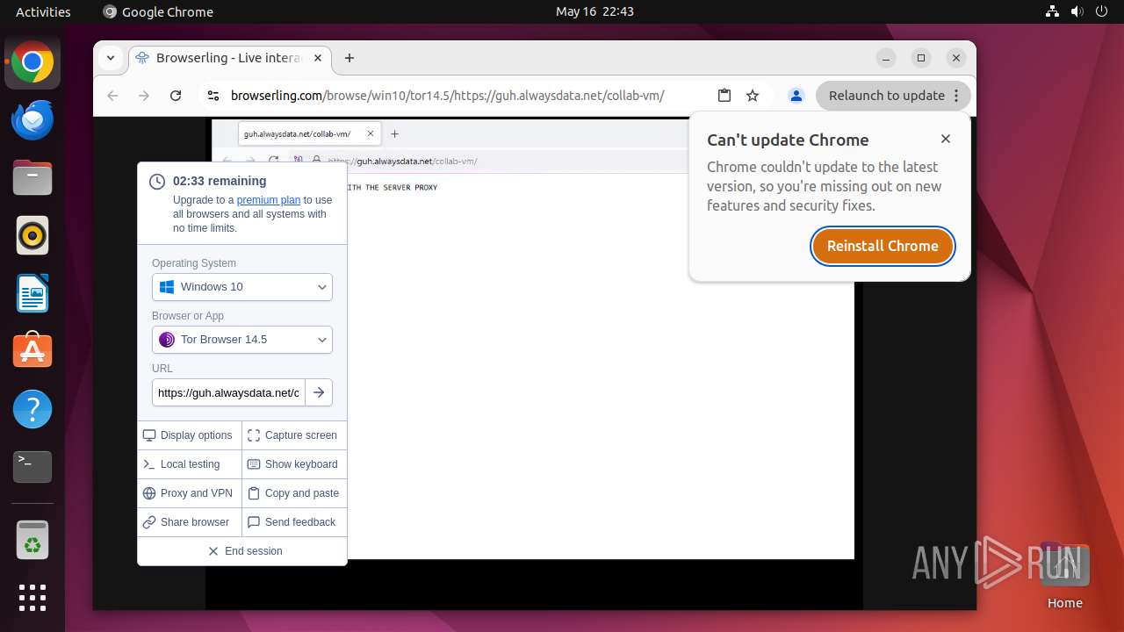Reload page in remote Tor browser

pyautogui.click(x=274, y=161)
